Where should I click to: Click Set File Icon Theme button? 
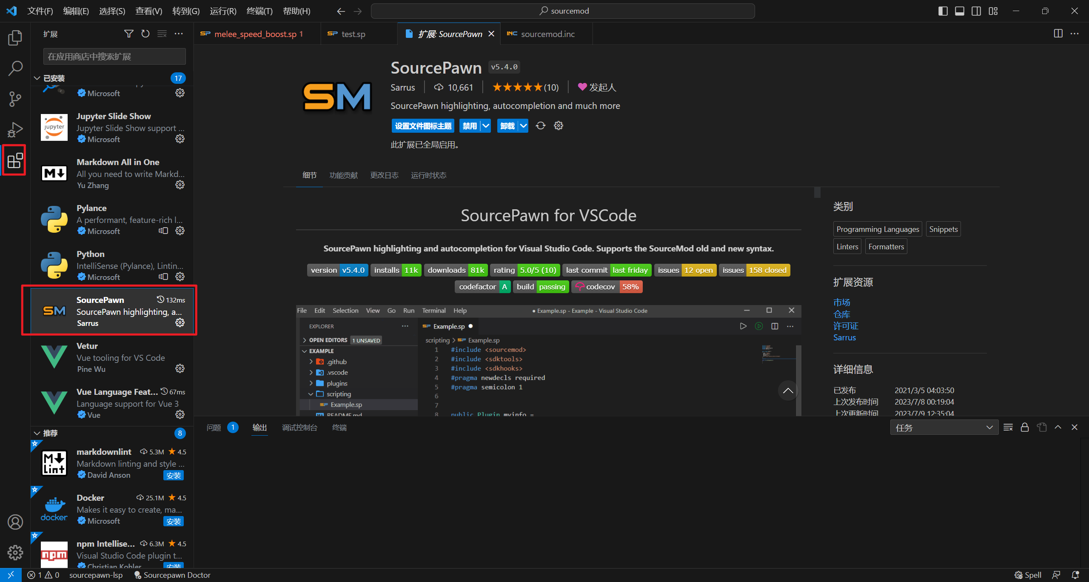(423, 126)
